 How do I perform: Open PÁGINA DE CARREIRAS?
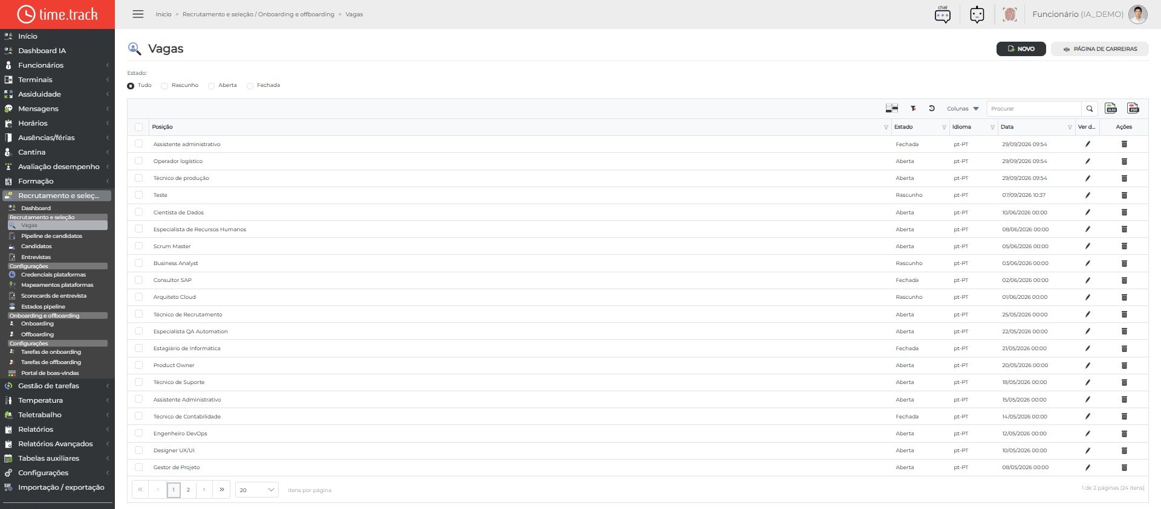1100,49
